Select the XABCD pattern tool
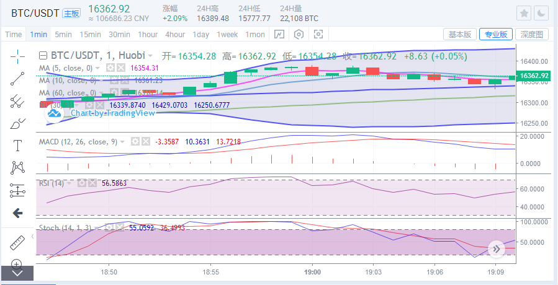The height and width of the screenshot is (285, 558). click(17, 168)
